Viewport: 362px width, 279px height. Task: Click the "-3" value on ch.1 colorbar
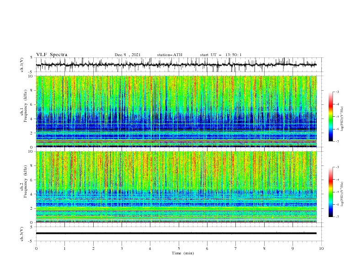coord(337,92)
